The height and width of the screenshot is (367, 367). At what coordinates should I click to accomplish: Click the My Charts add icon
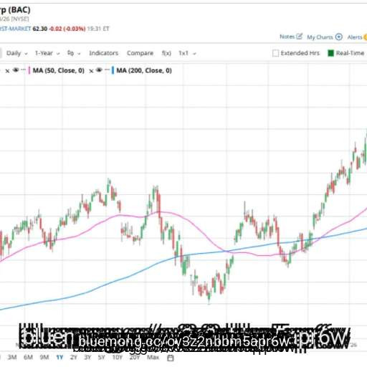click(339, 37)
